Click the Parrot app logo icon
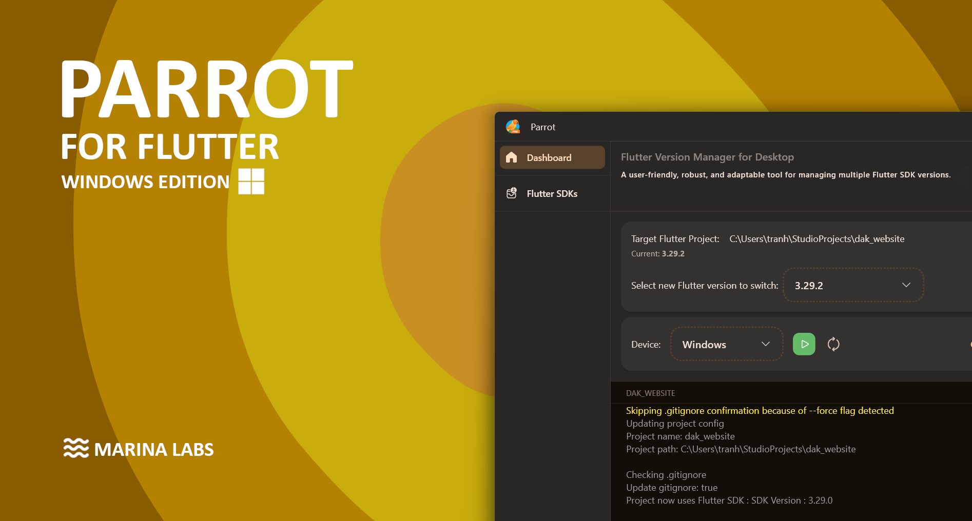The image size is (972, 521). pyautogui.click(x=513, y=127)
